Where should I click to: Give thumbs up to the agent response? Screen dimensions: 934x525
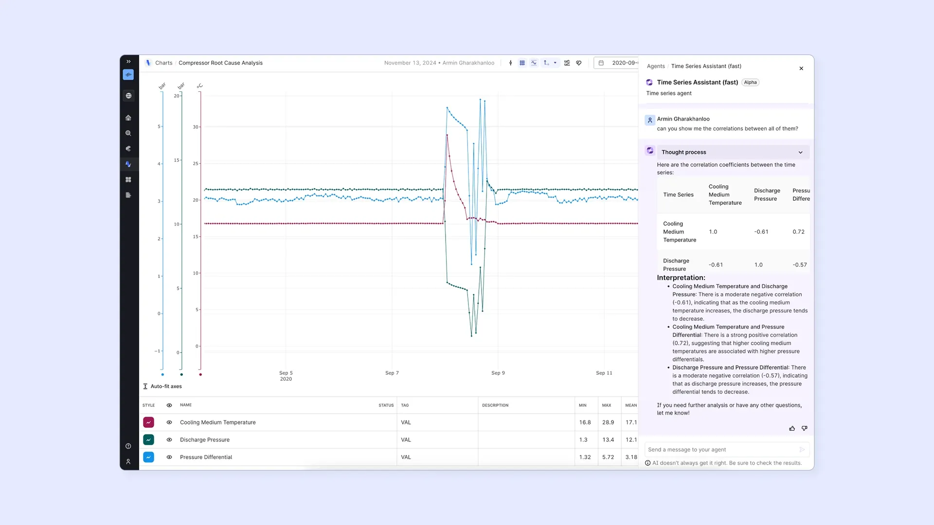point(792,428)
